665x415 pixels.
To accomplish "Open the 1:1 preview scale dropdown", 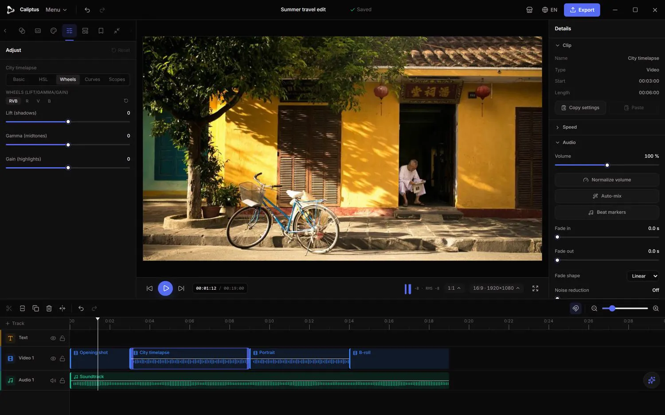I will tap(454, 288).
